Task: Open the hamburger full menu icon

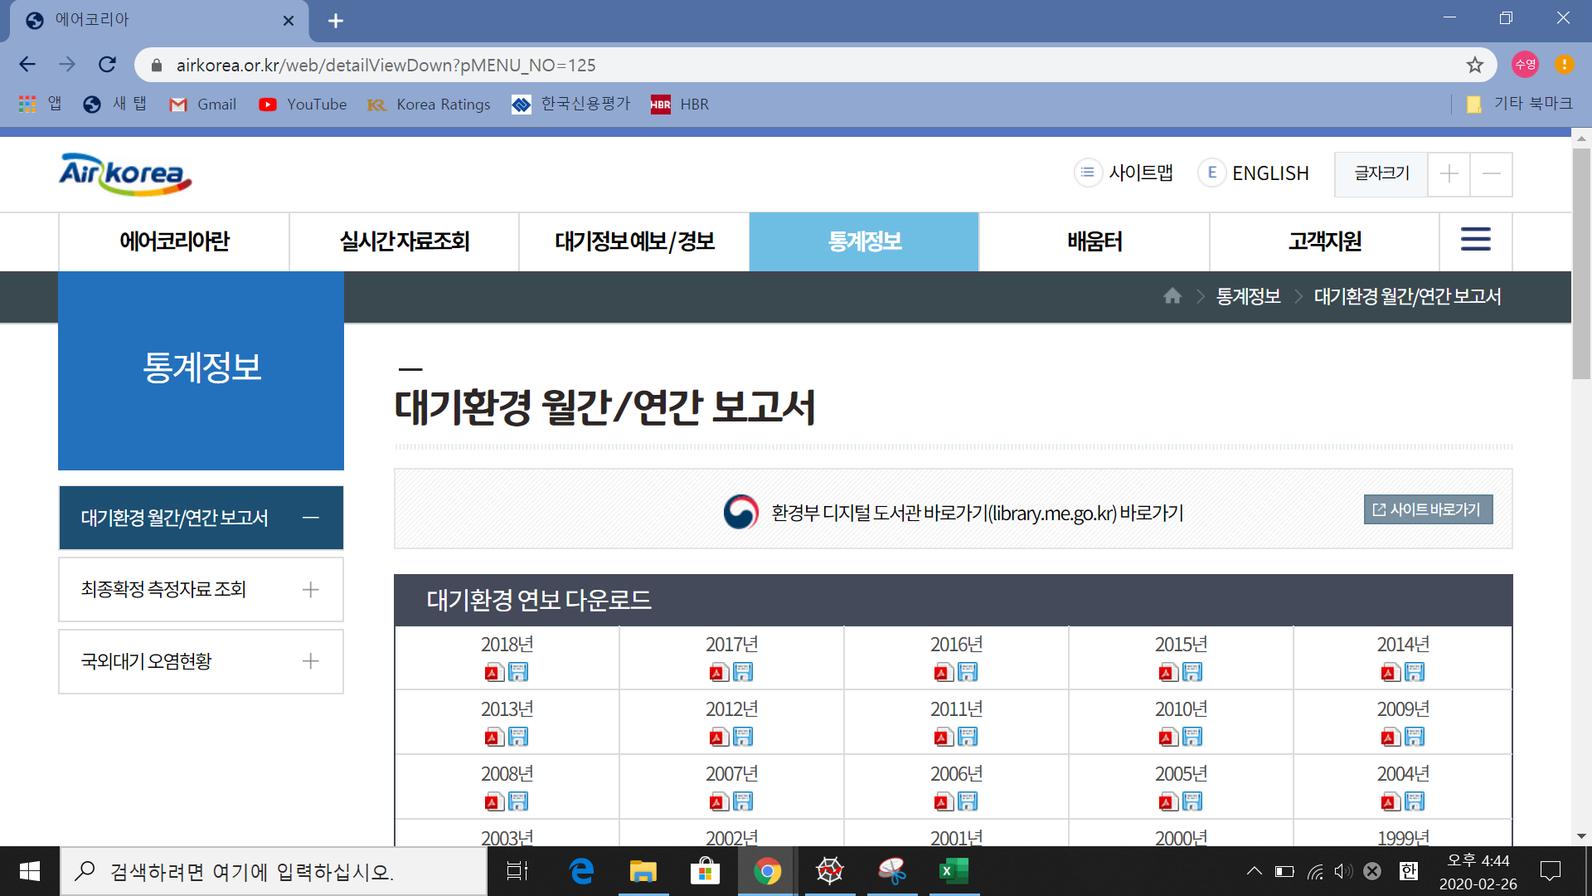Action: (x=1475, y=241)
